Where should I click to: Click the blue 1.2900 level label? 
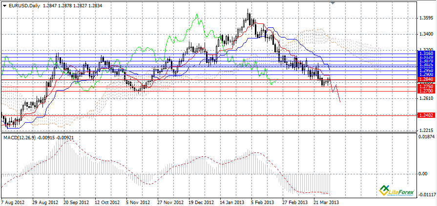(x=426, y=74)
